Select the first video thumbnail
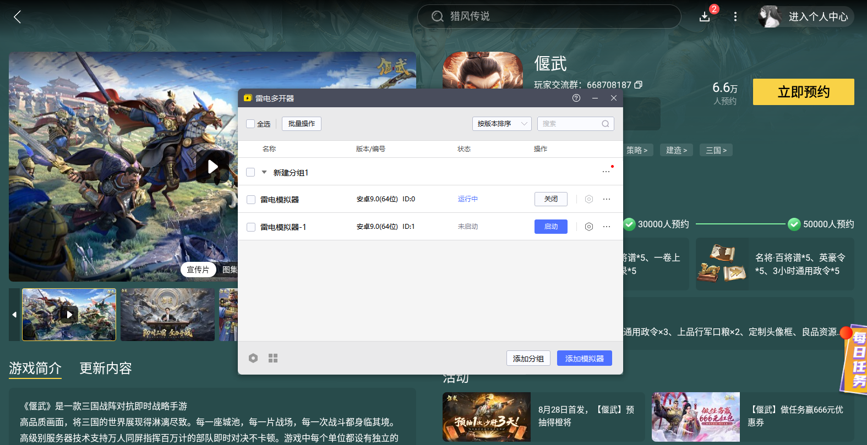The image size is (867, 445). 69,315
